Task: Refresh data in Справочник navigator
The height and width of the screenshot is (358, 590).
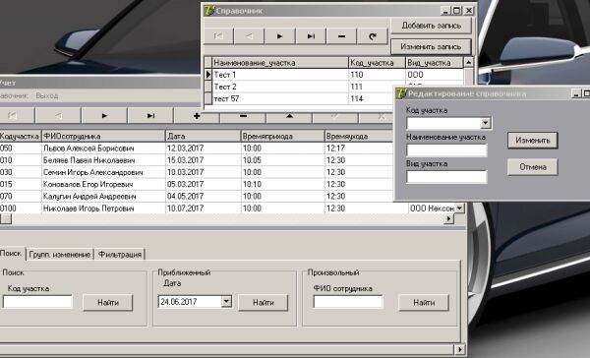Action: click(x=373, y=36)
